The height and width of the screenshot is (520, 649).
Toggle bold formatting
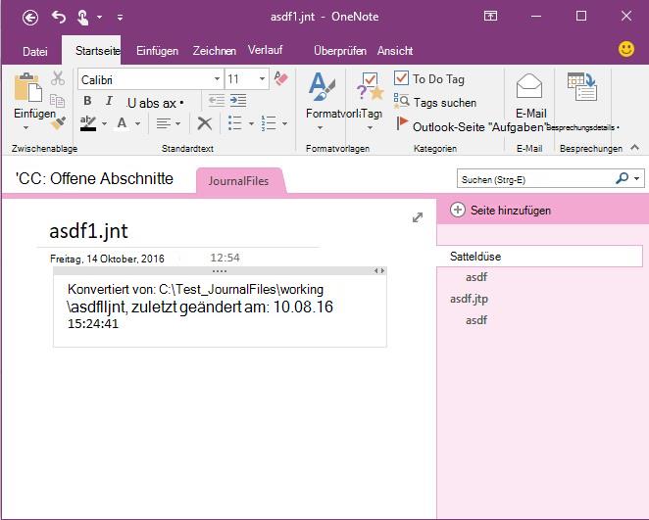87,101
